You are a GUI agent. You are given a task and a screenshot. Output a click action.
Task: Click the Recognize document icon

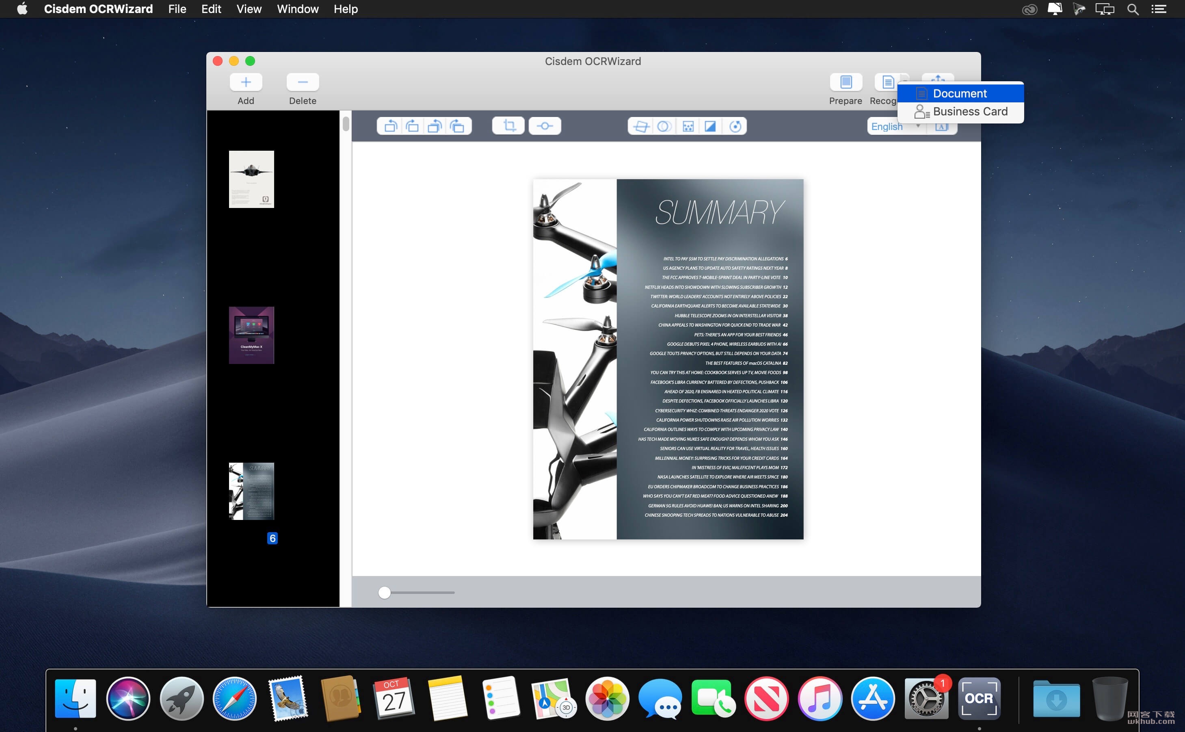tap(888, 82)
